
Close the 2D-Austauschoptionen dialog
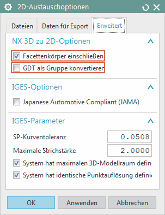(156, 7)
